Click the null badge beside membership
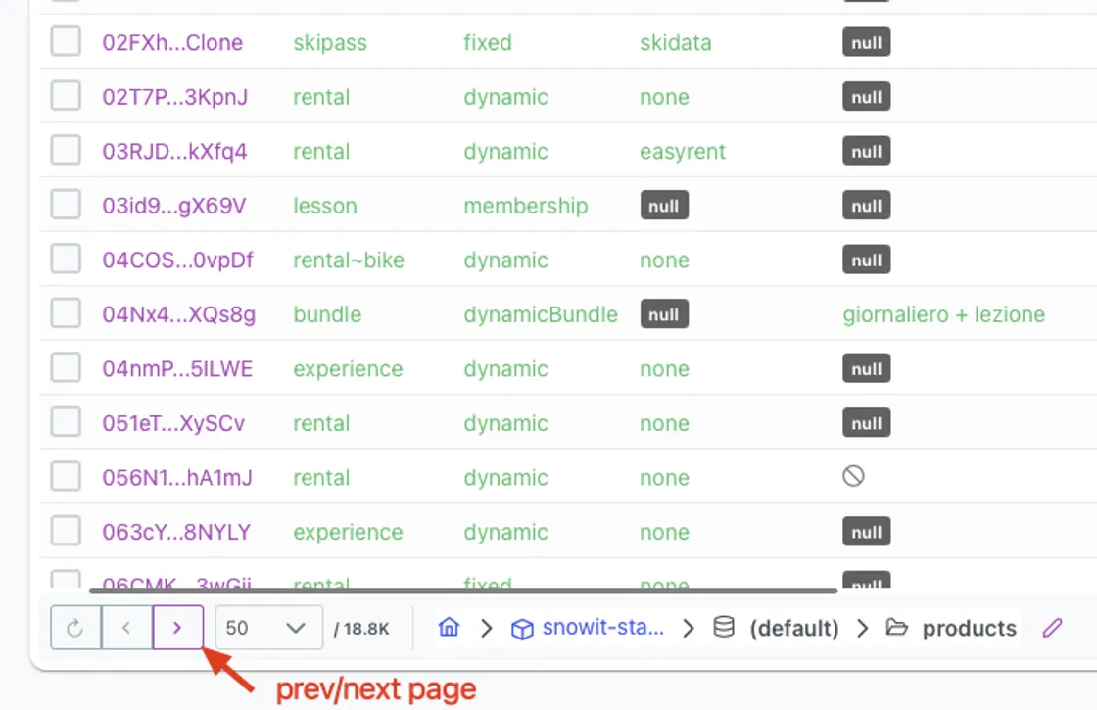This screenshot has height=710, width=1097. coord(664,206)
